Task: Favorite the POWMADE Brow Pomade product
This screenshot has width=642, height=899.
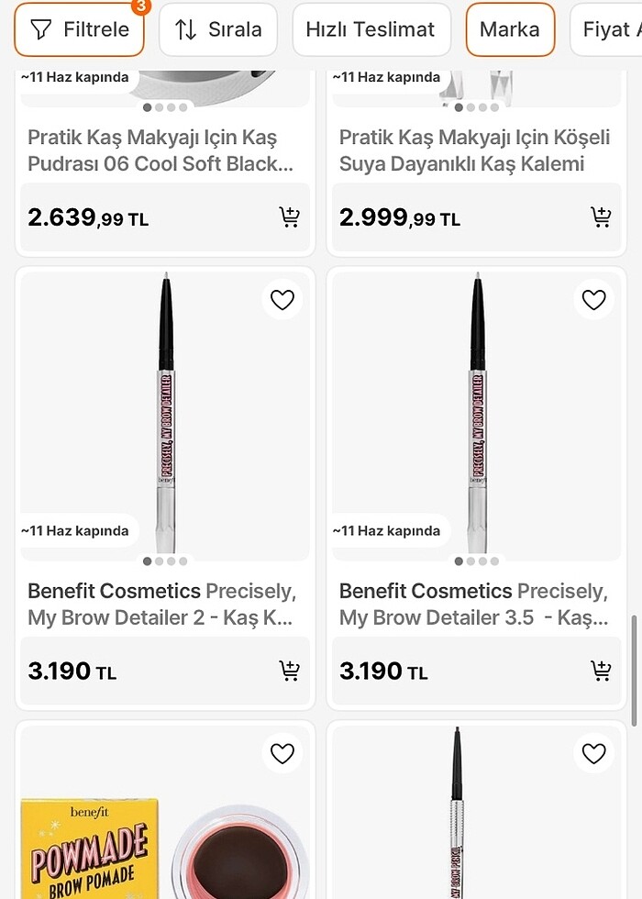Action: (x=282, y=753)
